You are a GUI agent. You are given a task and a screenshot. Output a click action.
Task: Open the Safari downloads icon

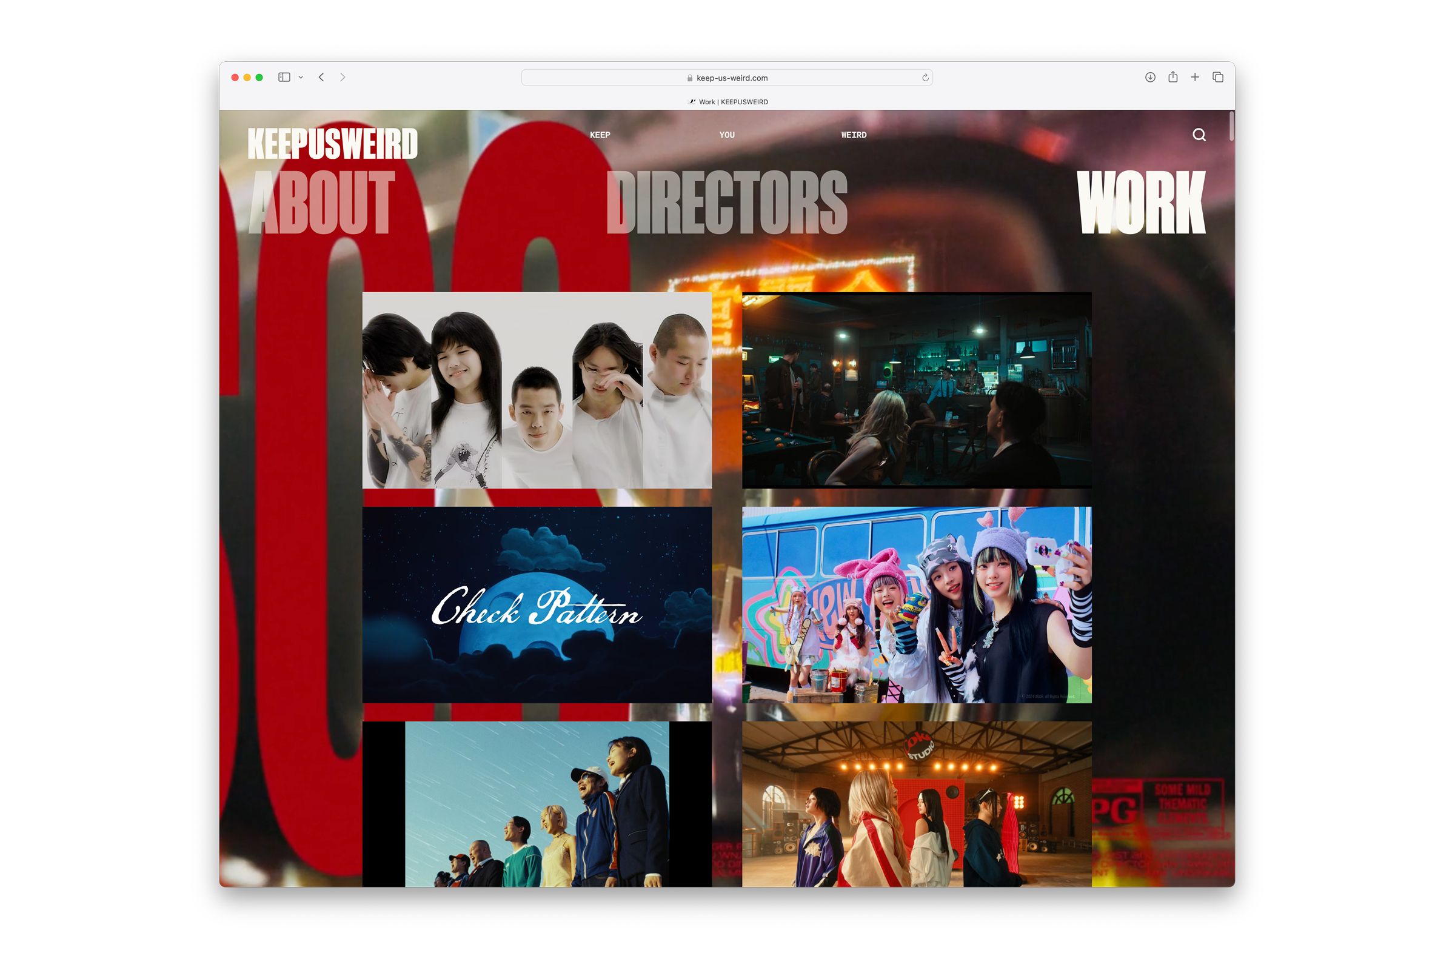pyautogui.click(x=1150, y=78)
